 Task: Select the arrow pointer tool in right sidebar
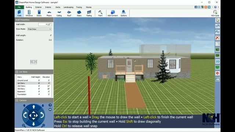(217, 20)
